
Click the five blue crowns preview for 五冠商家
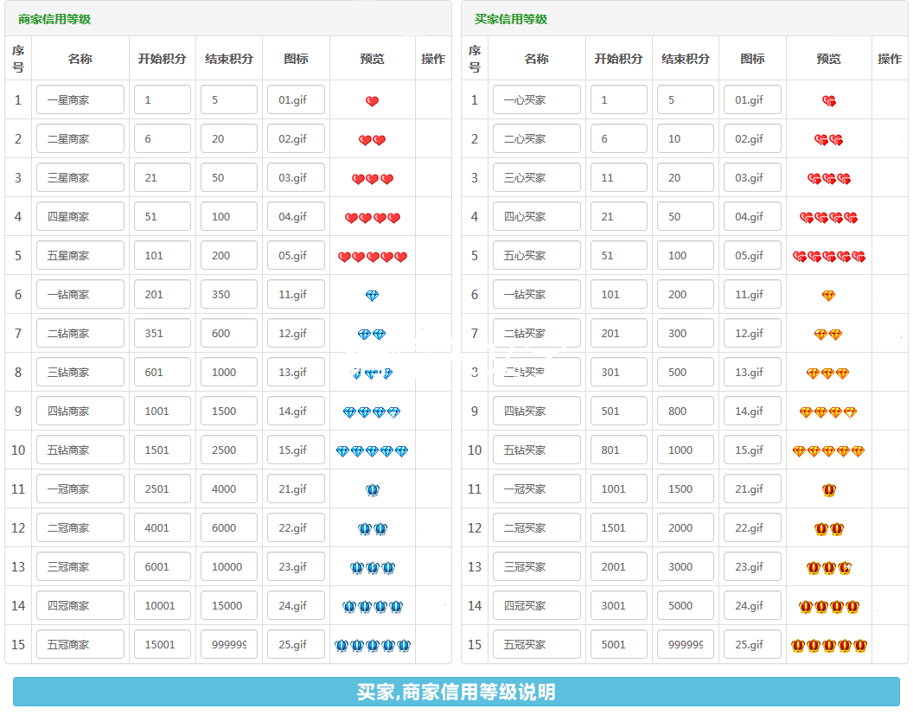pos(372,646)
